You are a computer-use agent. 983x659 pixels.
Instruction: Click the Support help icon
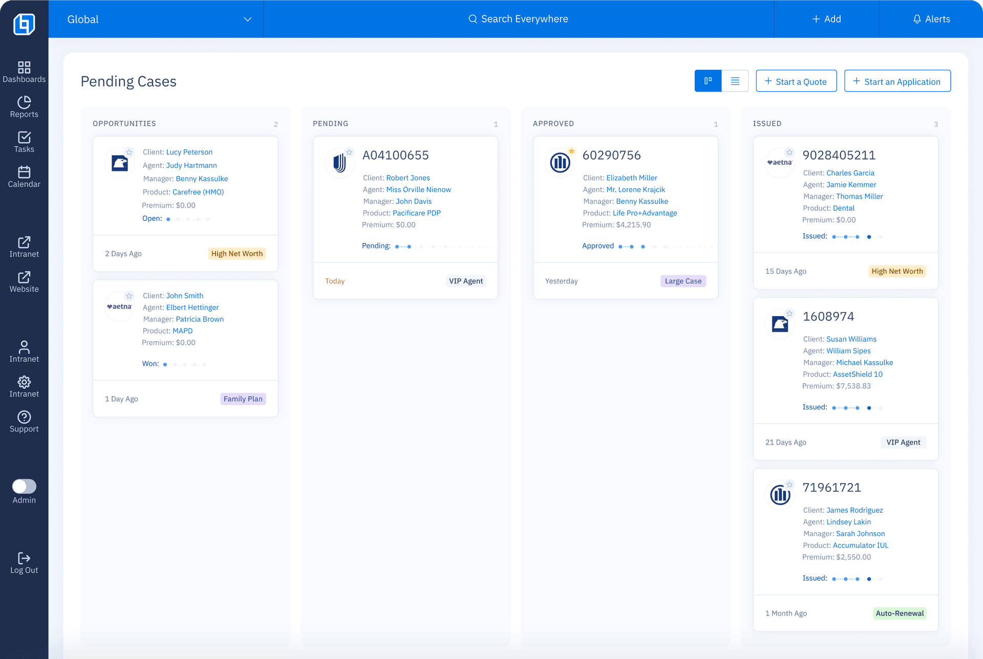pyautogui.click(x=24, y=417)
